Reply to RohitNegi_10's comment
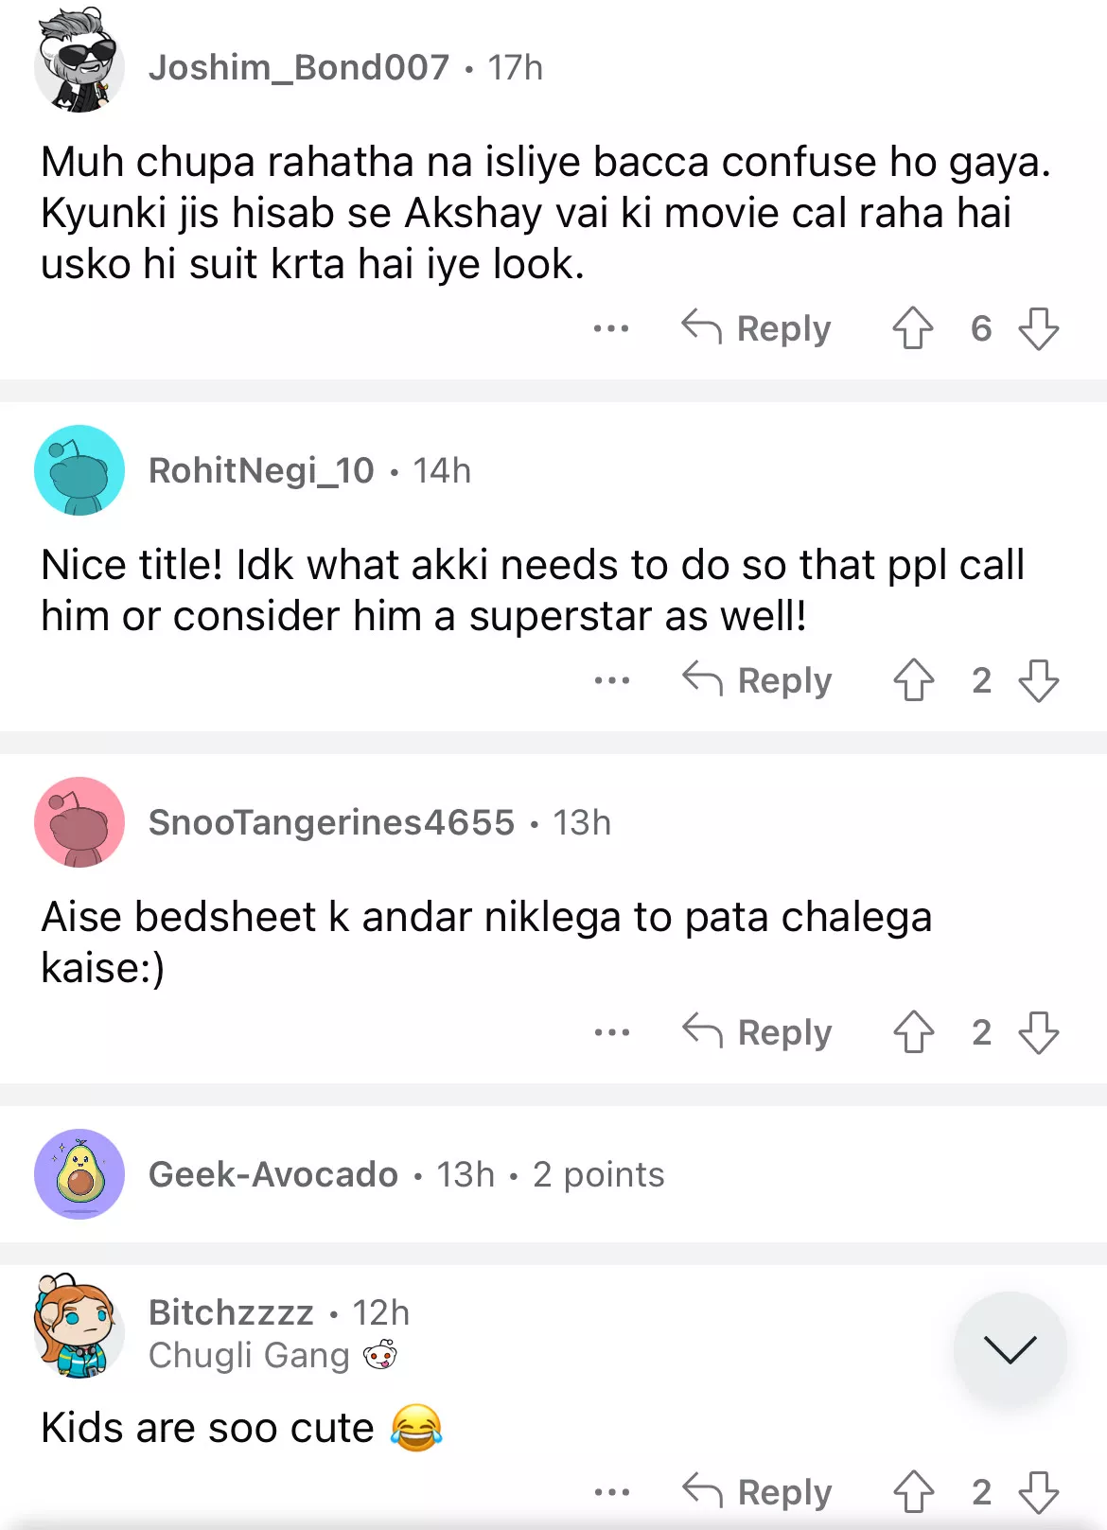Image resolution: width=1107 pixels, height=1530 pixels. 757,680
